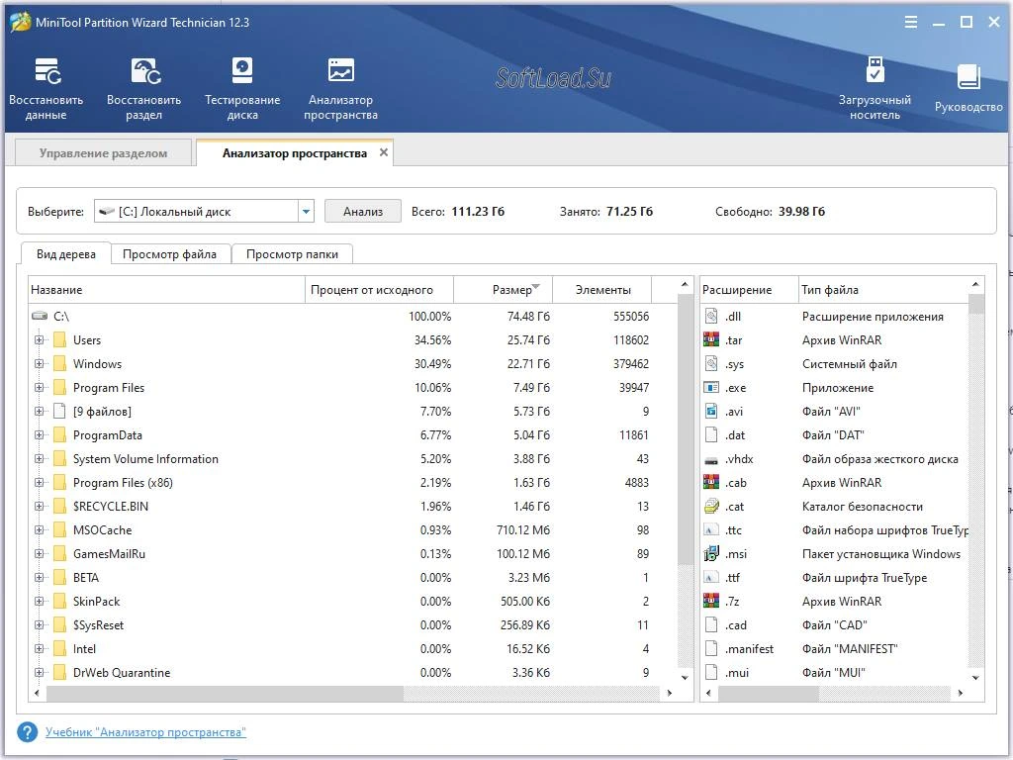Switch to Управление разделом tab
The width and height of the screenshot is (1013, 760).
103,153
